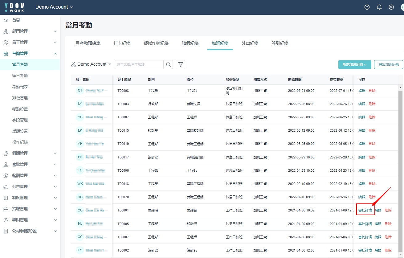Click the CT employee avatar
This screenshot has width=404, height=258.
point(80,91)
